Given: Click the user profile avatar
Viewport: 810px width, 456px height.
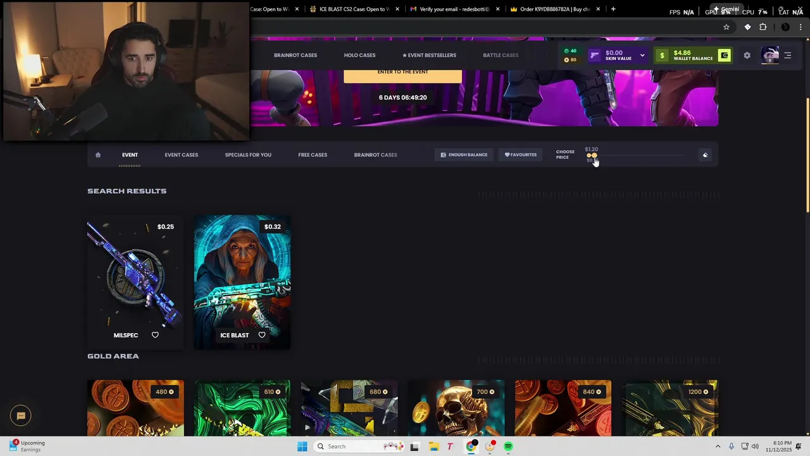Looking at the screenshot, I should click(770, 55).
